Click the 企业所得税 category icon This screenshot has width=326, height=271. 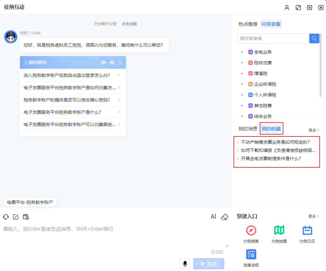pyautogui.click(x=251, y=84)
